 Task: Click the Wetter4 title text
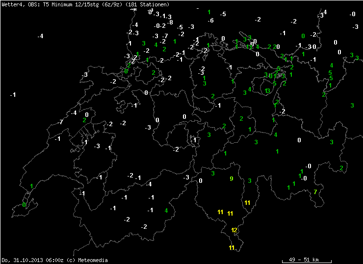point(11,4)
